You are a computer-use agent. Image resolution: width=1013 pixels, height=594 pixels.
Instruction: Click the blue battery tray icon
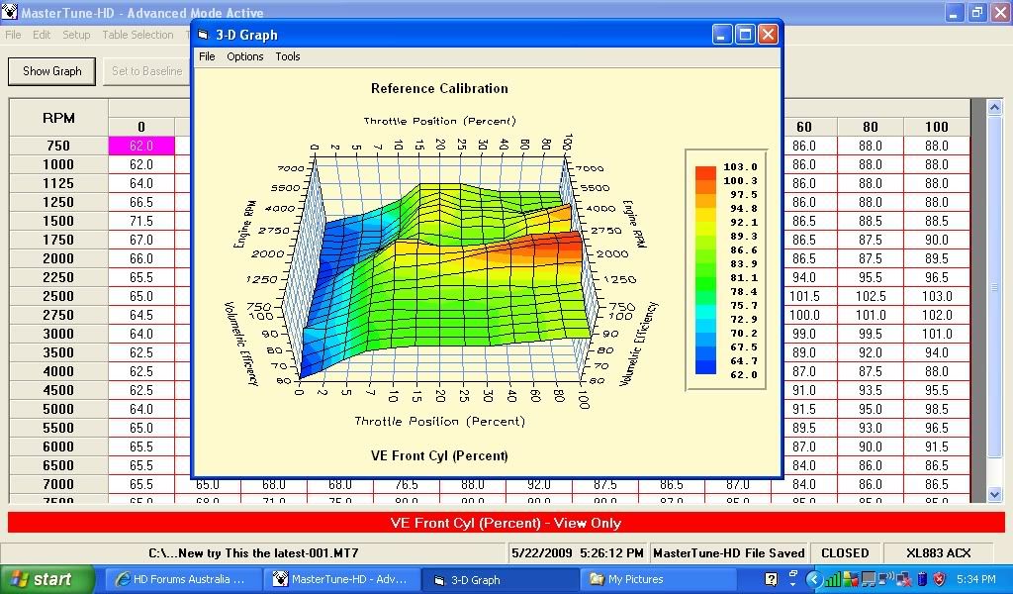922,579
